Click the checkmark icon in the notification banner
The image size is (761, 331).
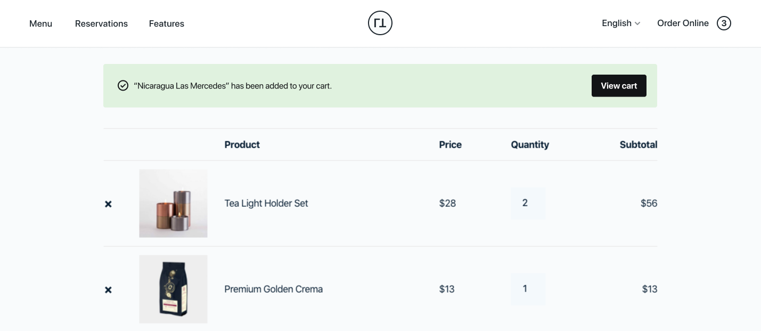point(123,85)
